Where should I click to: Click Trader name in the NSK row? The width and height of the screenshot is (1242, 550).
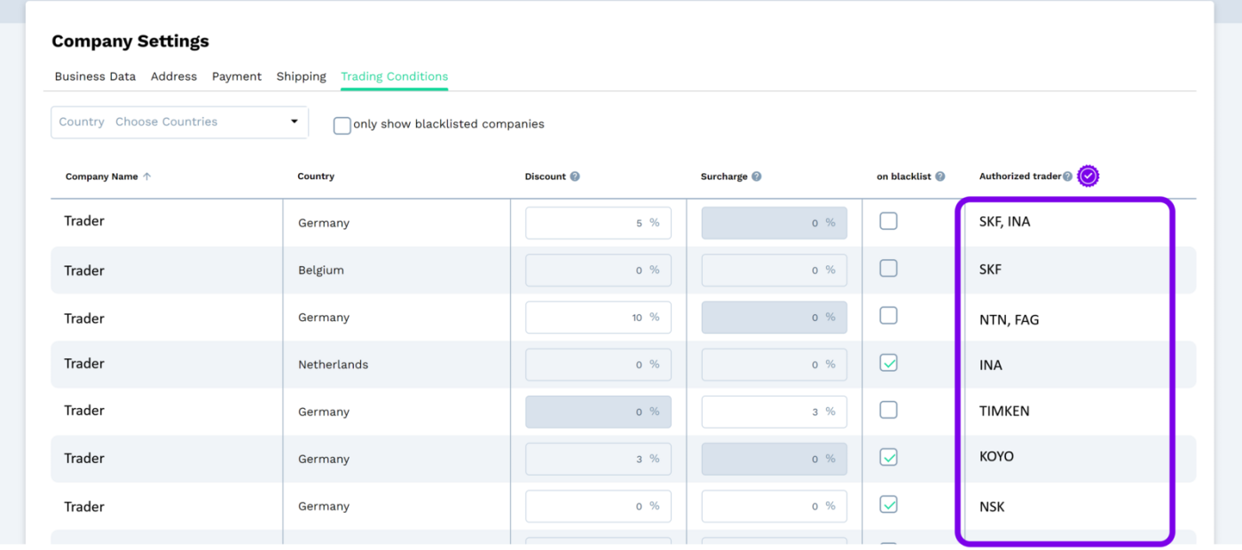coord(84,507)
